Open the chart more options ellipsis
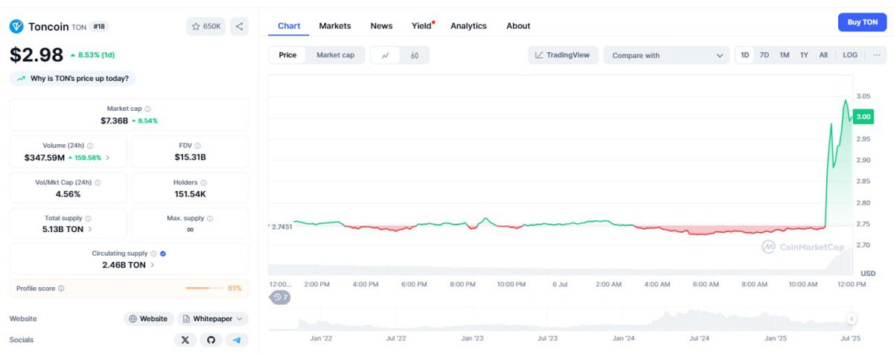Screen dimensions: 894x354 876,55
